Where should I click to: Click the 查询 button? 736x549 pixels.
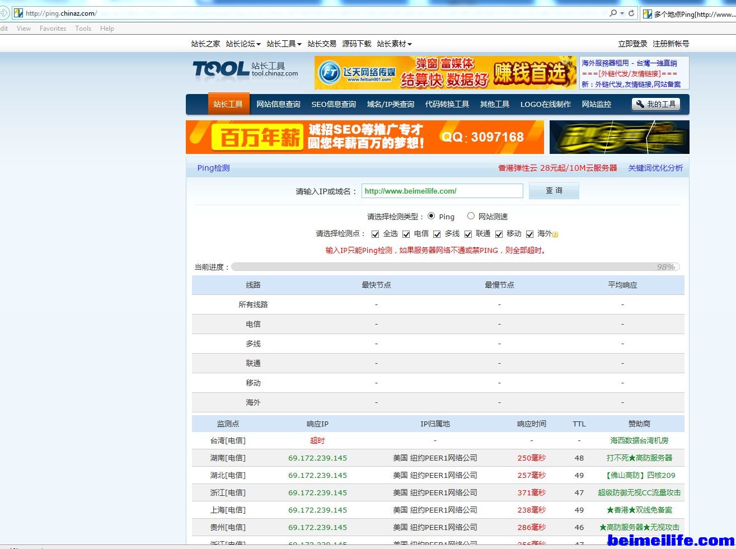(554, 191)
